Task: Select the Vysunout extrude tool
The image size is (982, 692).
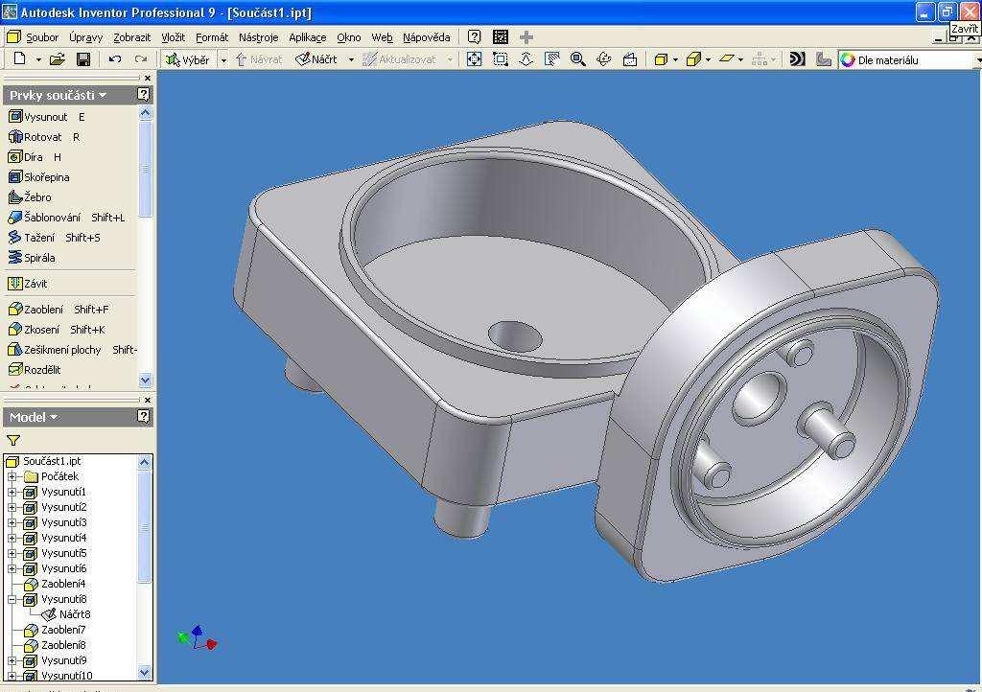Action: point(46,117)
